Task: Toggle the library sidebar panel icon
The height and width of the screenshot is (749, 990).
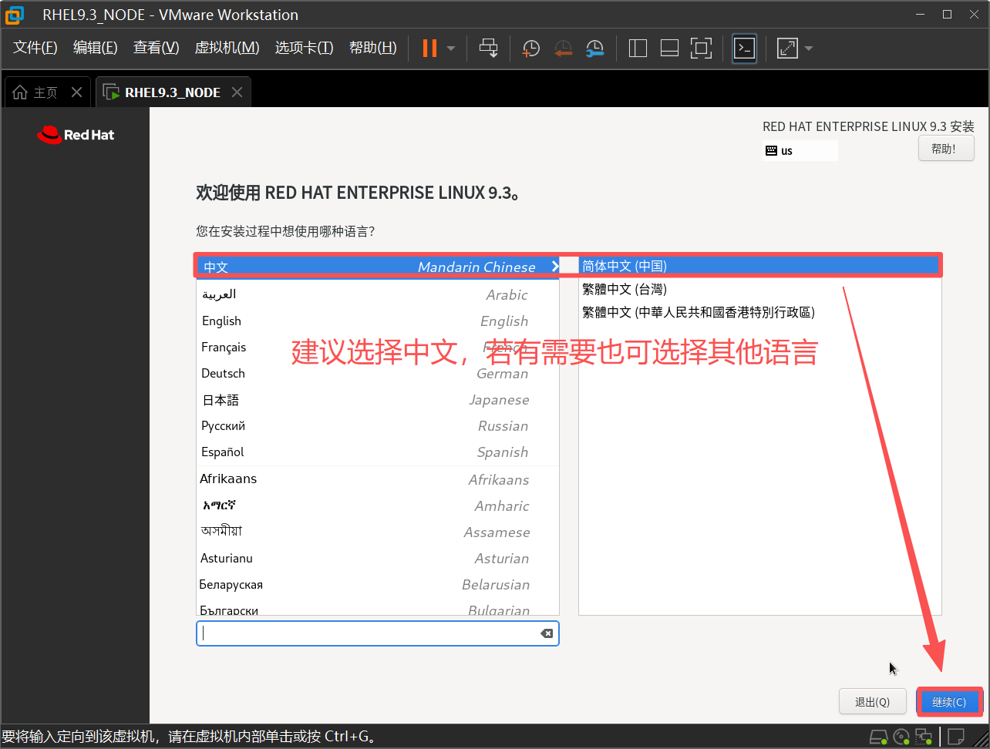Action: 638,49
